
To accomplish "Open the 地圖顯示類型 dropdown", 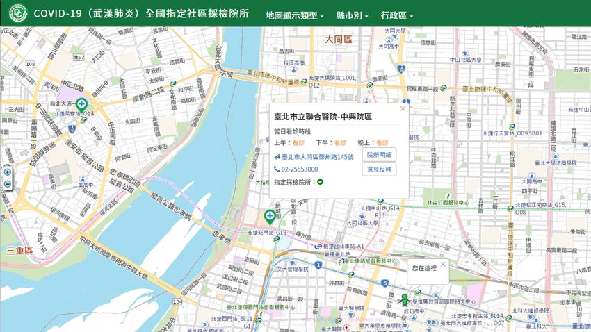I will click(x=294, y=15).
